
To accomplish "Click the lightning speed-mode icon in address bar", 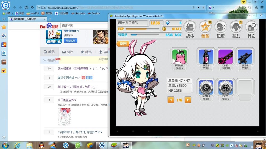I will click(x=193, y=8).
